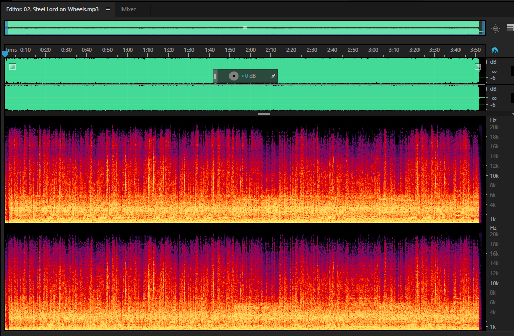Pin the HUD volume overlay with the pushpin icon
Image resolution: width=514 pixels, height=336 pixels.
273,76
